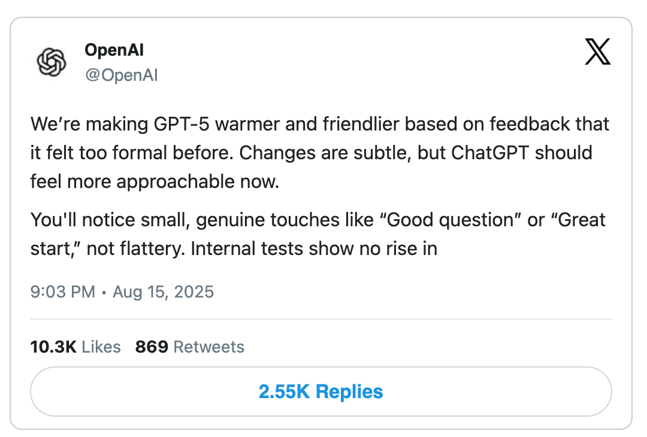This screenshot has width=647, height=437.
Task: Click the Retweets label
Action: [208, 347]
